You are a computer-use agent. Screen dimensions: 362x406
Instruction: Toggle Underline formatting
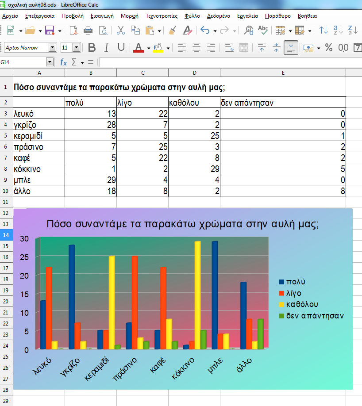121,48
